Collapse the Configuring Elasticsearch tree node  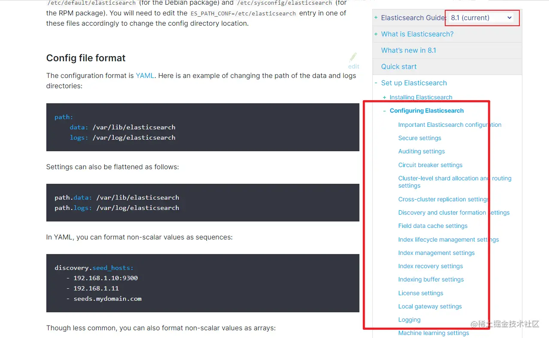[x=384, y=111]
